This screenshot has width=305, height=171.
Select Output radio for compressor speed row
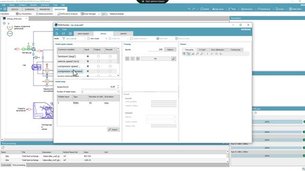click(99, 66)
